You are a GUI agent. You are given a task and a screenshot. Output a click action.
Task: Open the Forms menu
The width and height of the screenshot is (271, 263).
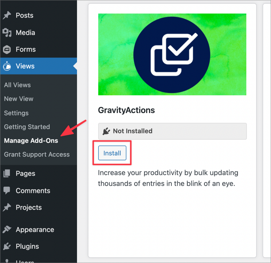[x=26, y=49]
